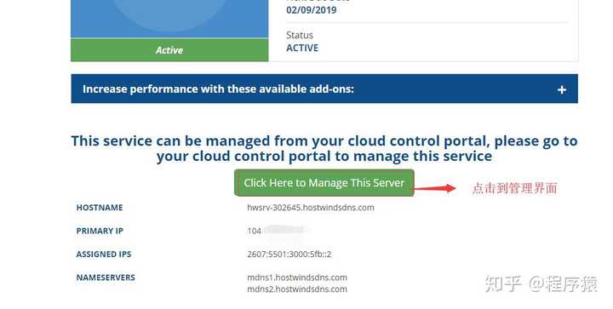Click the 02/09/2019 due date
Viewport: 613px width, 309px height.
[x=312, y=10]
